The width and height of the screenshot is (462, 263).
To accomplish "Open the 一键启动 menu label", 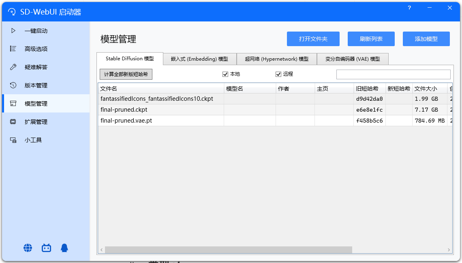I will click(36, 31).
